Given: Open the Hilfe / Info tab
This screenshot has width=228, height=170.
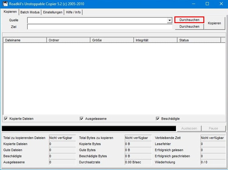Looking at the screenshot, I should 73,12.
